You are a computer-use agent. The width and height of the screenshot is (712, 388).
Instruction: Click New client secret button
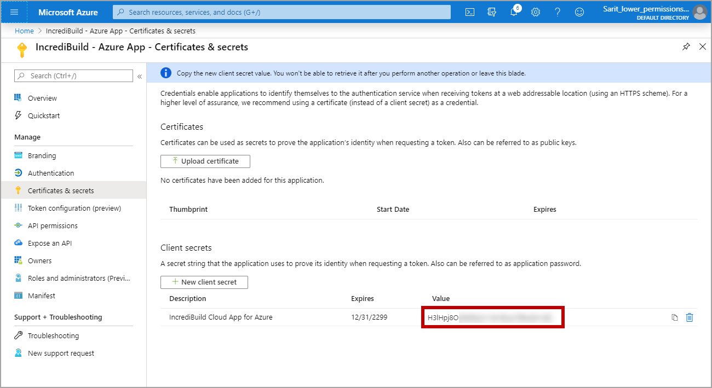[x=204, y=282]
